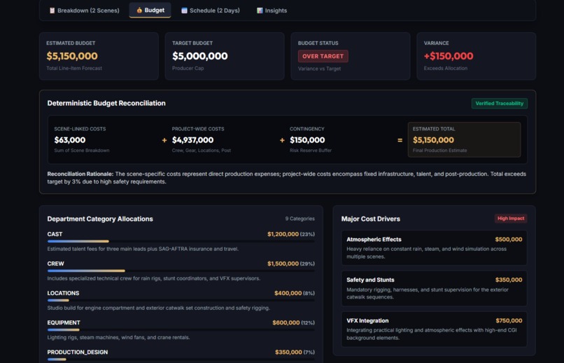The image size is (564, 363).
Task: Click the Department Category Allocations heading
Action: click(100, 219)
